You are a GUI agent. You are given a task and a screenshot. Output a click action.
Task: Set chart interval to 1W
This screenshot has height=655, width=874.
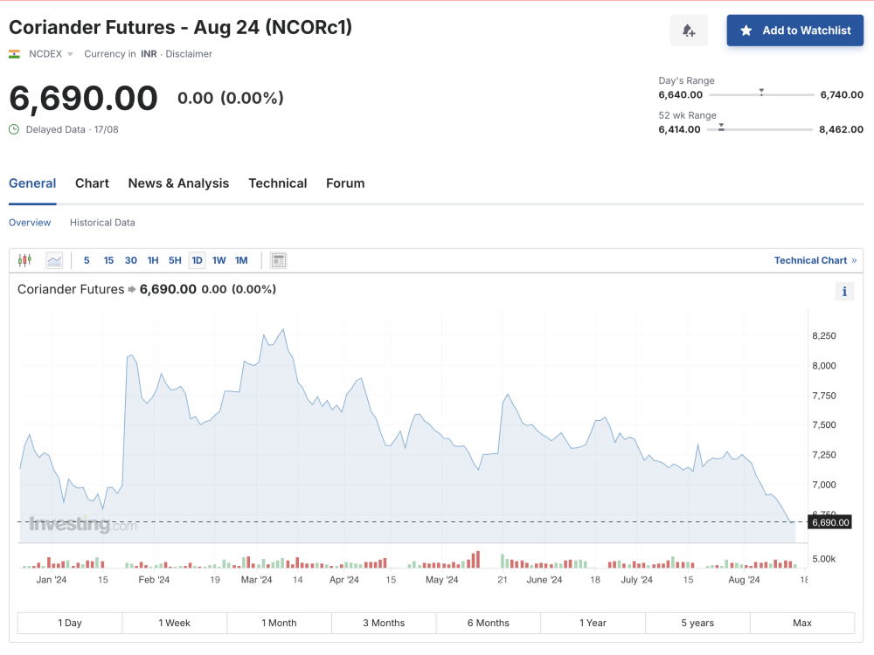pyautogui.click(x=219, y=260)
